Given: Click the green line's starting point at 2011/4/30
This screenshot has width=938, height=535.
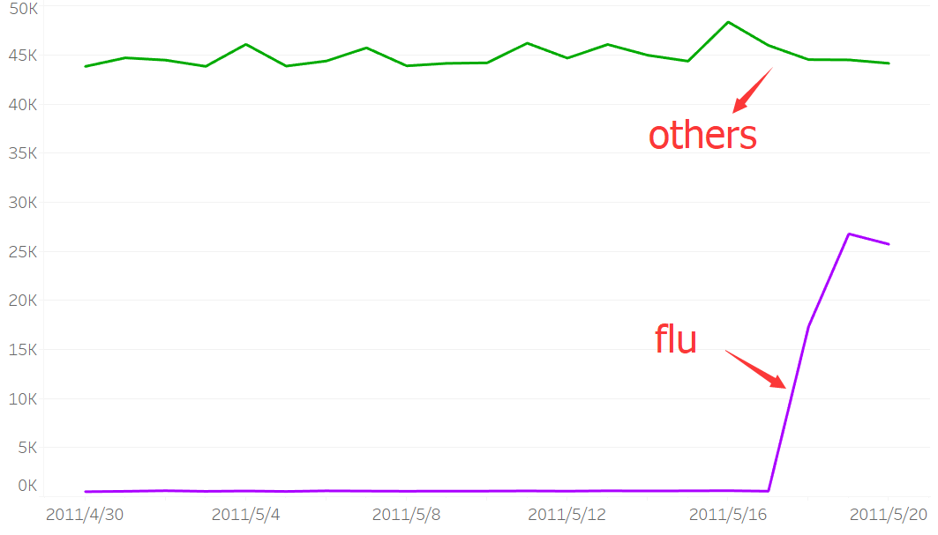Looking at the screenshot, I should [86, 66].
